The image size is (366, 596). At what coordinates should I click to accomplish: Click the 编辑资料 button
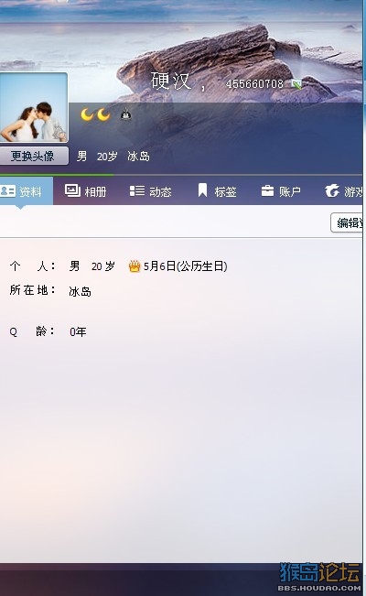(347, 222)
